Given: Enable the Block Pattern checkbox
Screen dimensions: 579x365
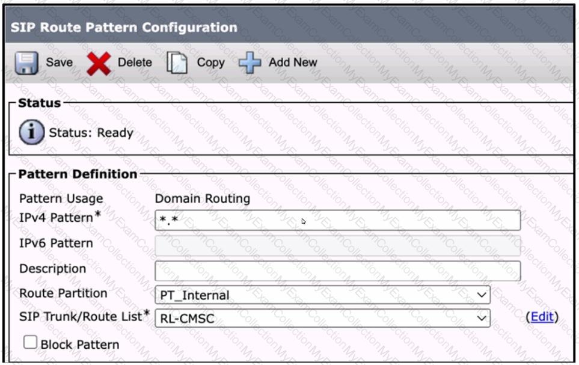Looking at the screenshot, I should point(30,343).
